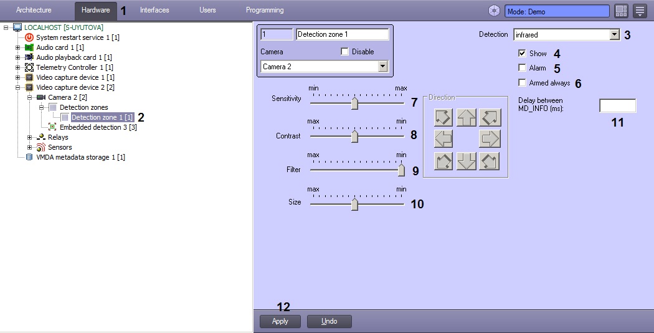Click the Relays icon in tree

click(41, 137)
